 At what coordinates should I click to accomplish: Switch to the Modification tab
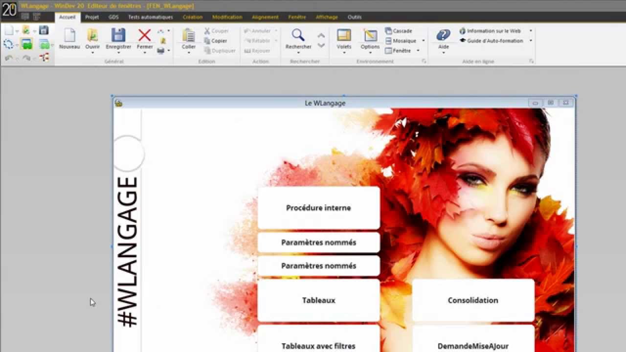click(227, 17)
